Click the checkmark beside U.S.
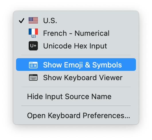This screenshot has width=152, height=140. (22, 20)
